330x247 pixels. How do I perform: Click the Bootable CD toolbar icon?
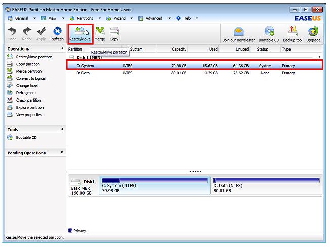click(269, 31)
